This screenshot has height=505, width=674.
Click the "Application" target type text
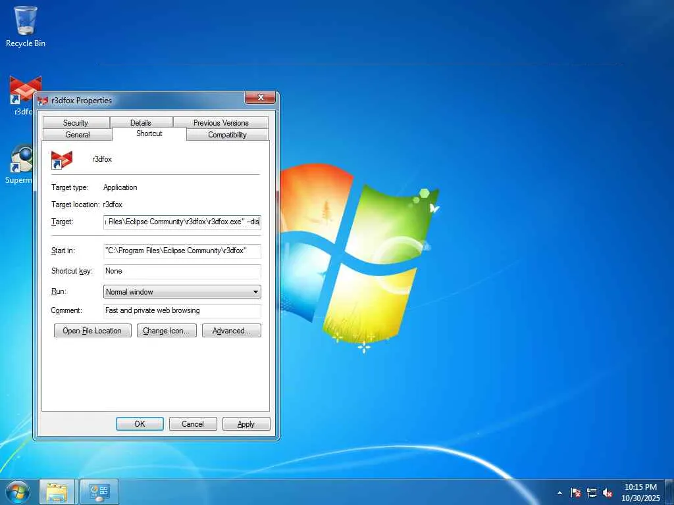[120, 187]
